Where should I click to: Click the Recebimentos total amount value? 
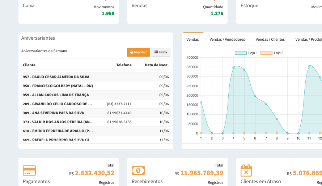click(x=202, y=173)
